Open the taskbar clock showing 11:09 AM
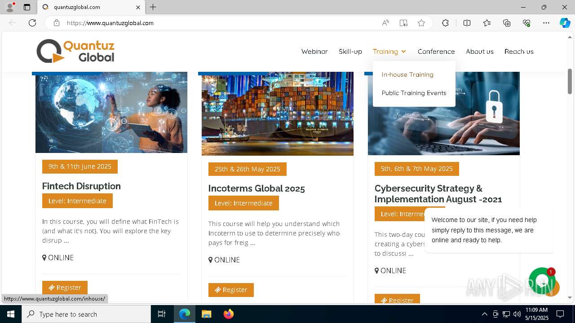This screenshot has height=323, width=575. [x=536, y=314]
